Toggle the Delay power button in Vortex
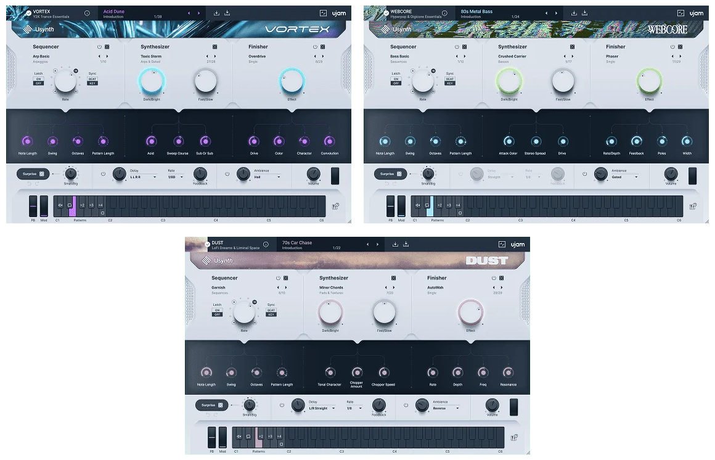715x460 pixels. click(103, 174)
